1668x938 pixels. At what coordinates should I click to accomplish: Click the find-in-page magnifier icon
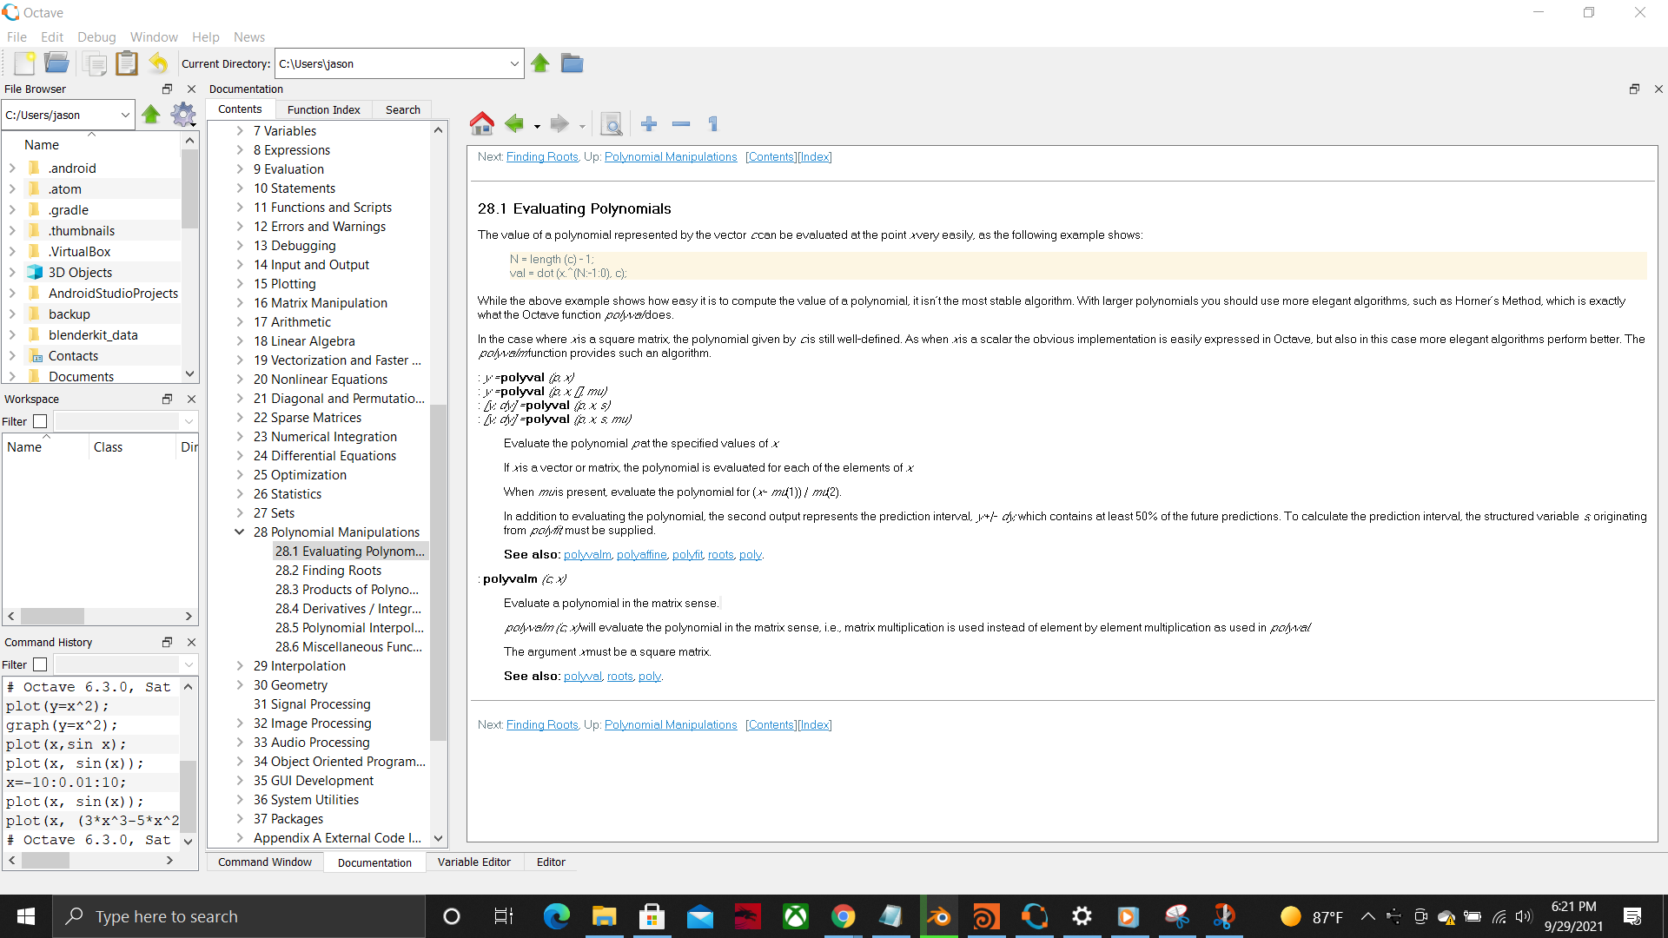coord(612,124)
